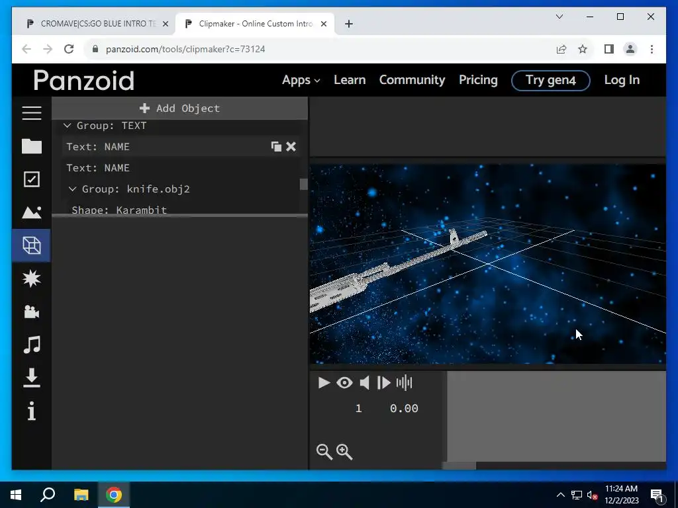
Task: Collapse the Group: knife.obj2 node
Action: click(72, 189)
